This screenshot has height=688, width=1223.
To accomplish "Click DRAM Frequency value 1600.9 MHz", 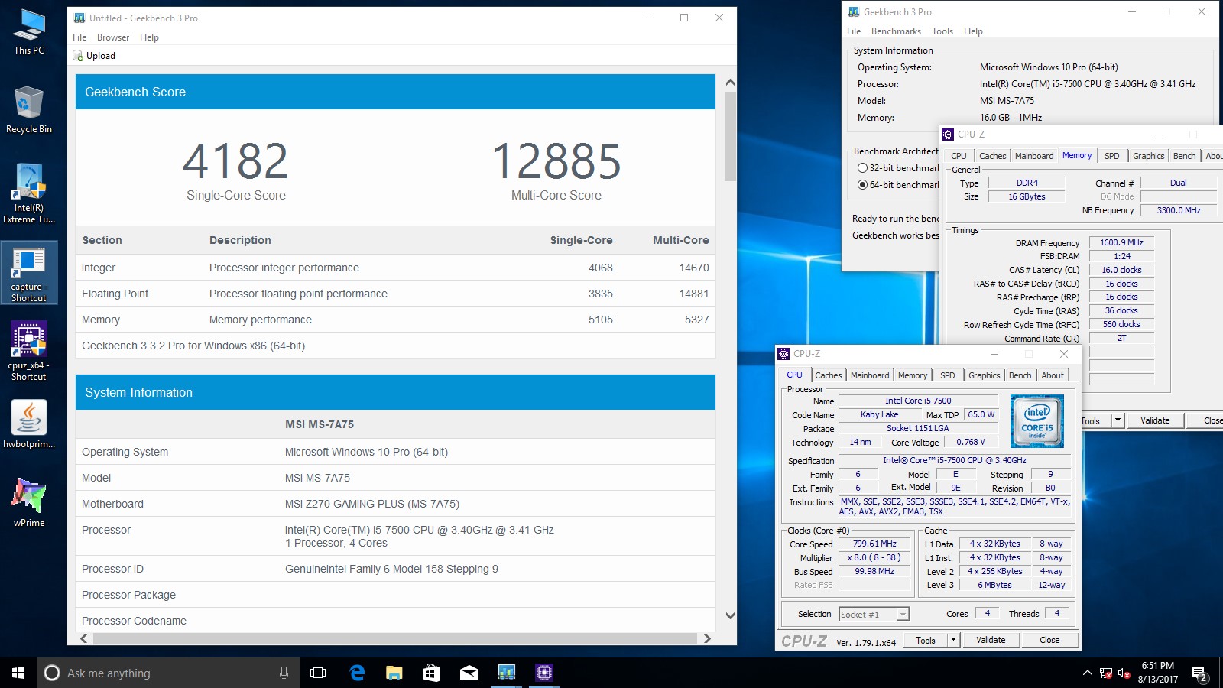I will [x=1121, y=242].
